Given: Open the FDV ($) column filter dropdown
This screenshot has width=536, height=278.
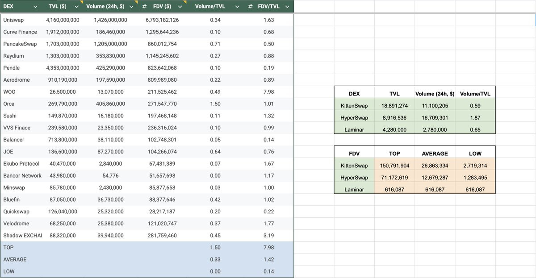Looking at the screenshot, I should [180, 7].
